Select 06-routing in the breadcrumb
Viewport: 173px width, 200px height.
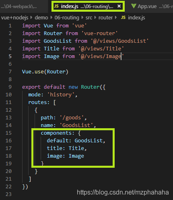coord(67,18)
